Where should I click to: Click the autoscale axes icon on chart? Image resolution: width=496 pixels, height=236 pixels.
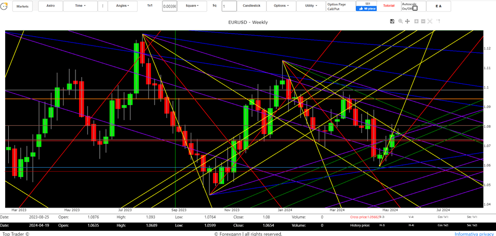tap(430, 21)
